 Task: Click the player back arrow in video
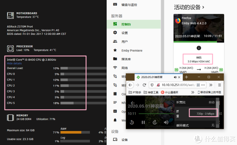[132, 103]
